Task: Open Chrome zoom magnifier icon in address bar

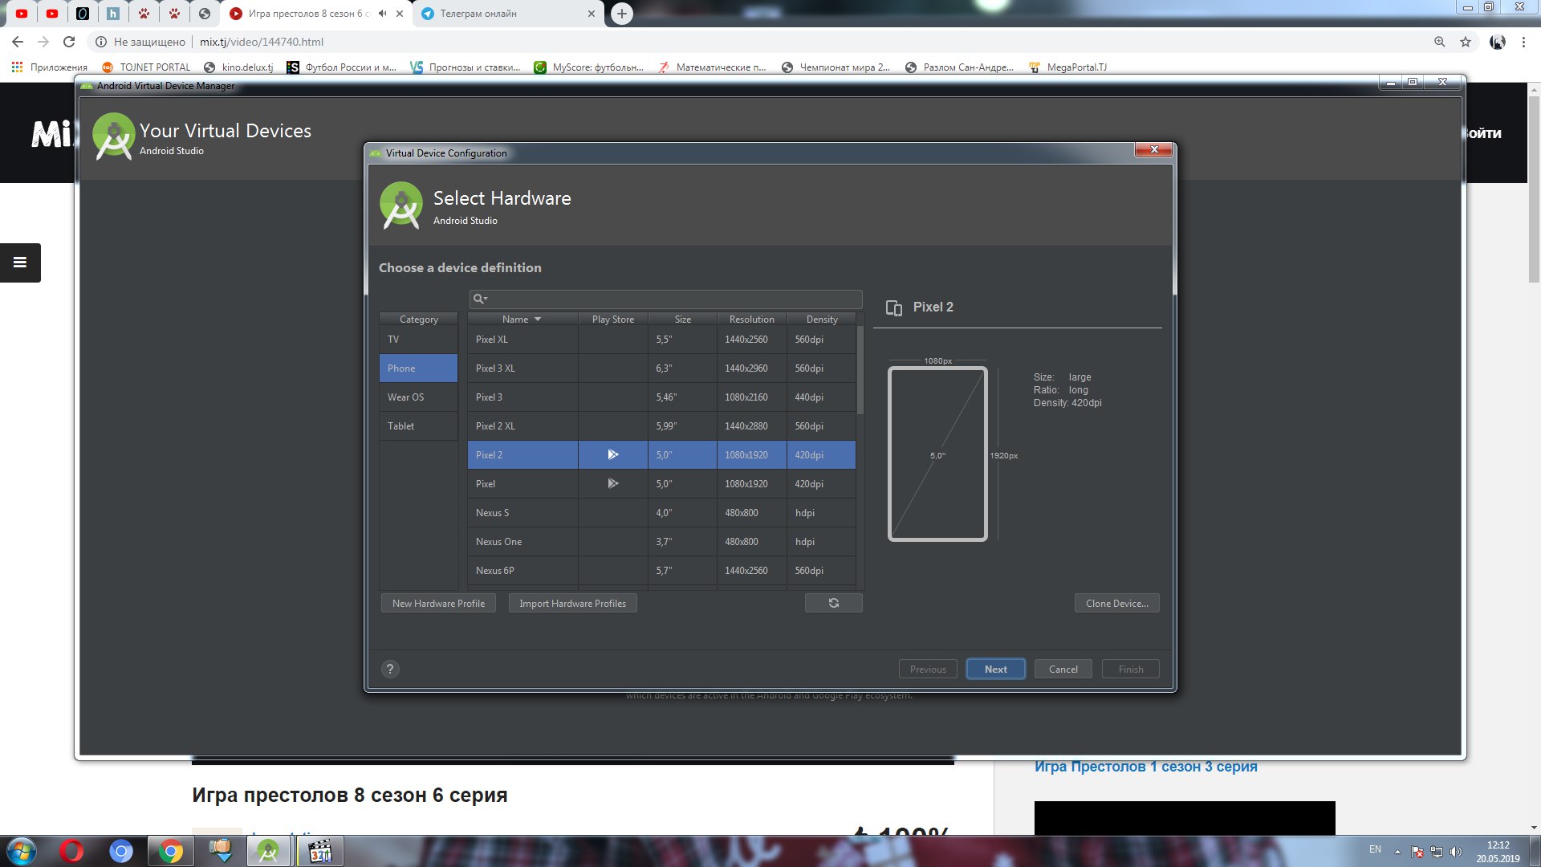Action: (x=1440, y=42)
